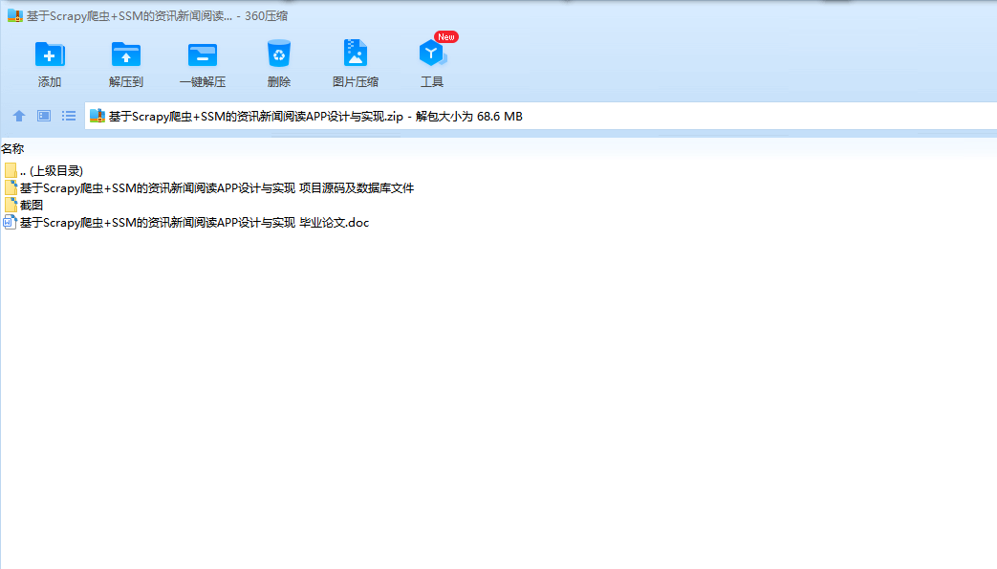Click the Extract To (解压到) icon
Screen dimensions: 997x569
(x=126, y=55)
